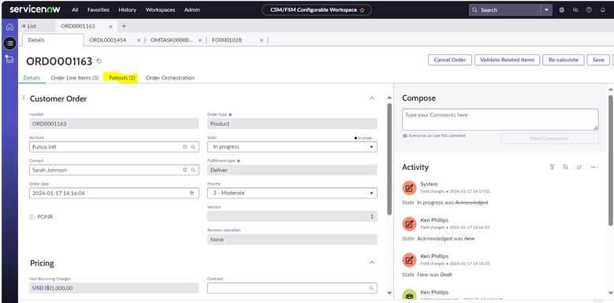The image size is (614, 303).
Task: Switch to the List tab
Action: click(x=29, y=26)
